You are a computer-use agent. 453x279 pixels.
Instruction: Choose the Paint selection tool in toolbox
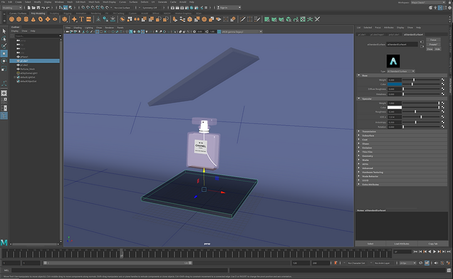point(4,46)
